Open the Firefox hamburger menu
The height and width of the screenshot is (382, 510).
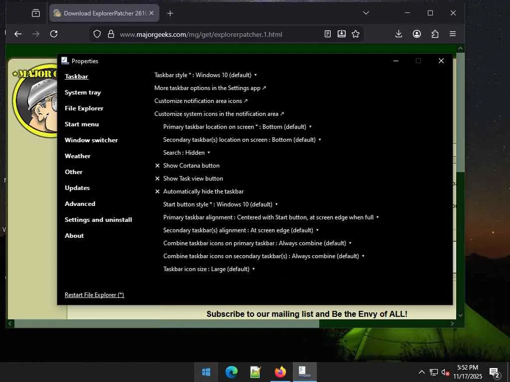tap(452, 34)
